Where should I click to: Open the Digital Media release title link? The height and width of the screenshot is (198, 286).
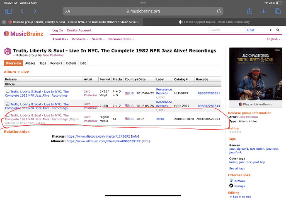click(37, 117)
